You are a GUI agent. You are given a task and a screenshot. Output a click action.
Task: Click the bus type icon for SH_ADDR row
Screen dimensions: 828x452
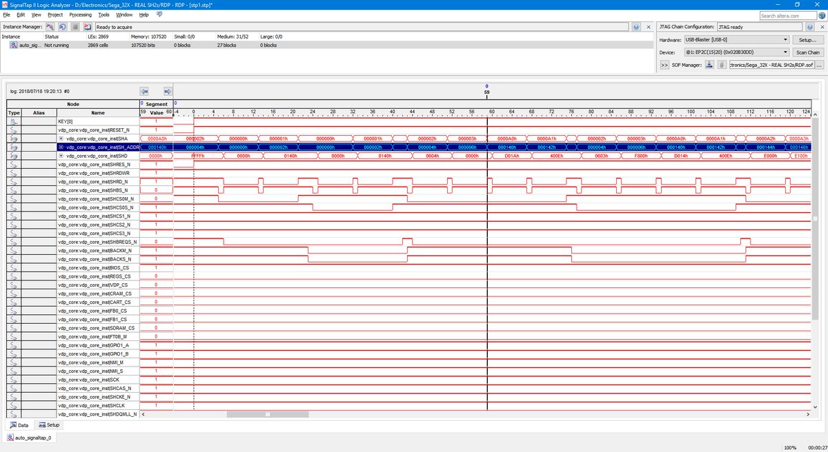[14, 147]
